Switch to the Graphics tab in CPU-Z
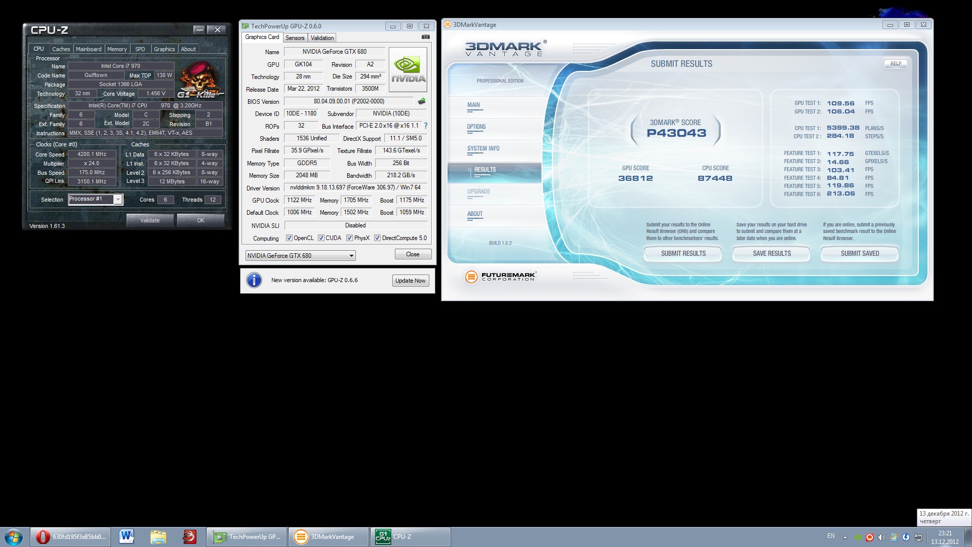Screen dimensions: 972x547 (165, 49)
